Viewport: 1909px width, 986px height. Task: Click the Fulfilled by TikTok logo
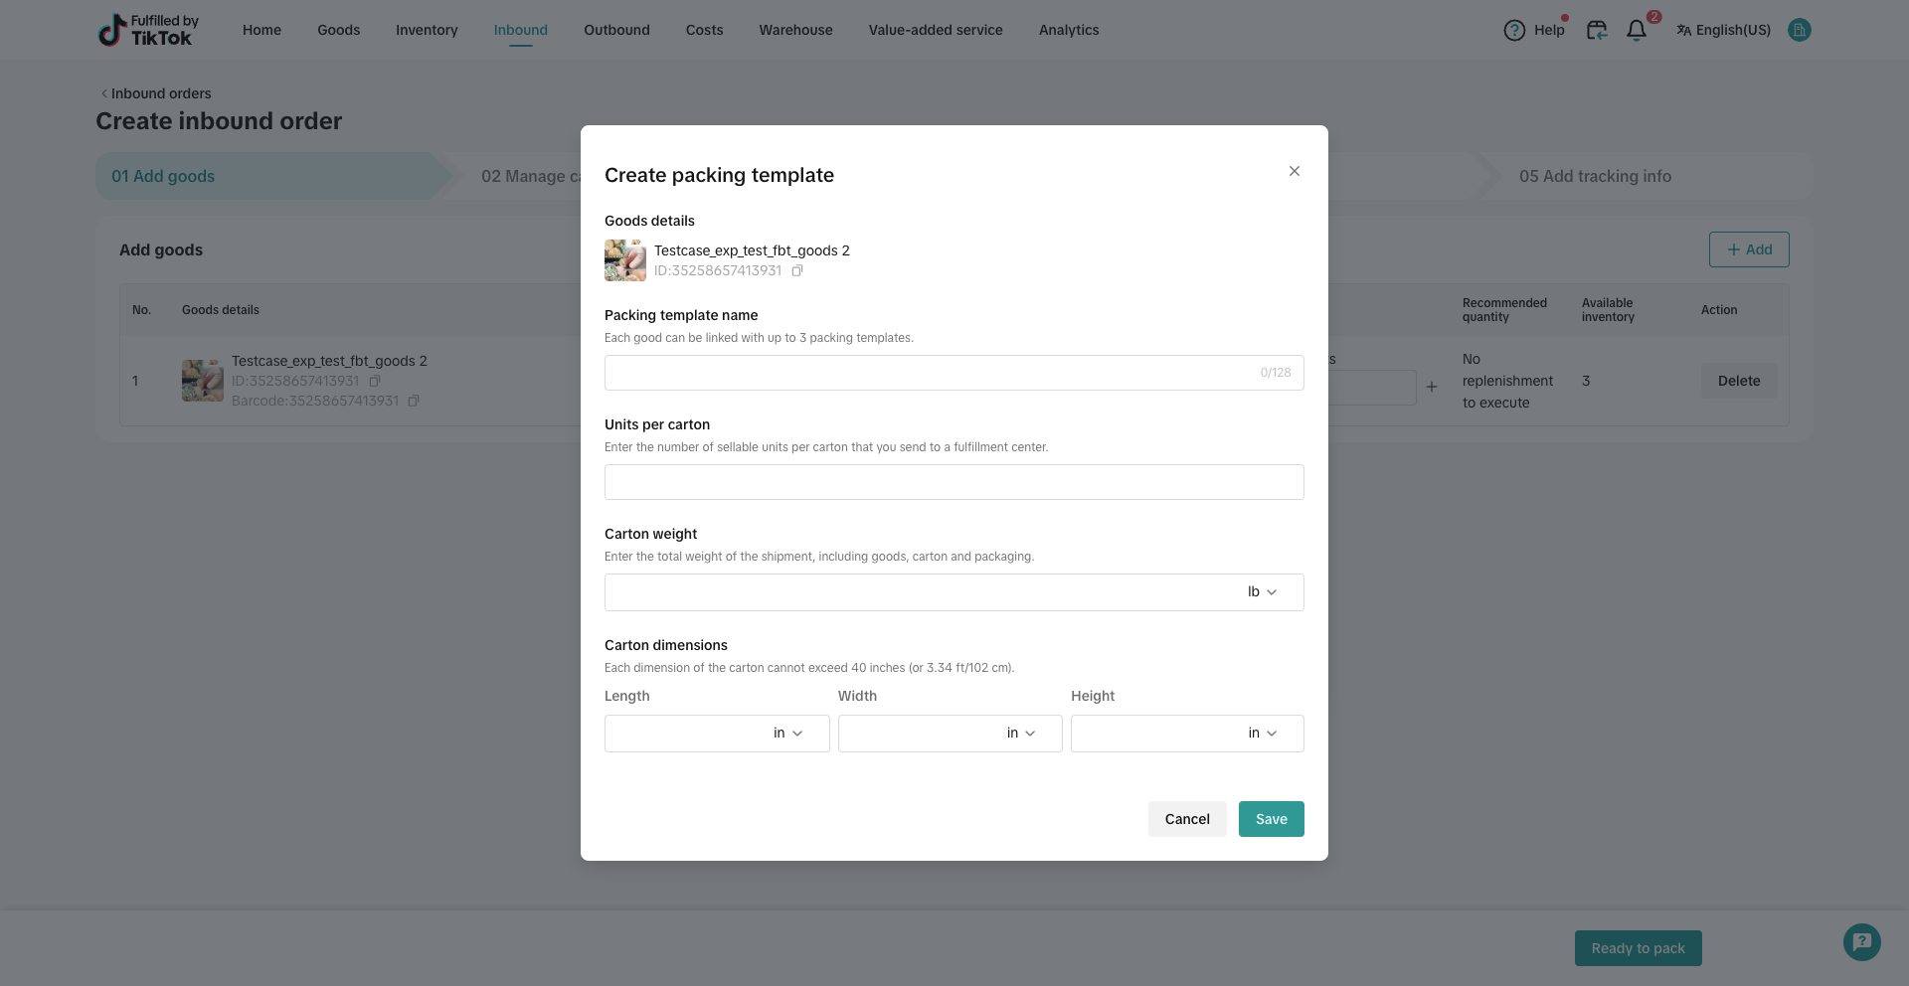[149, 30]
